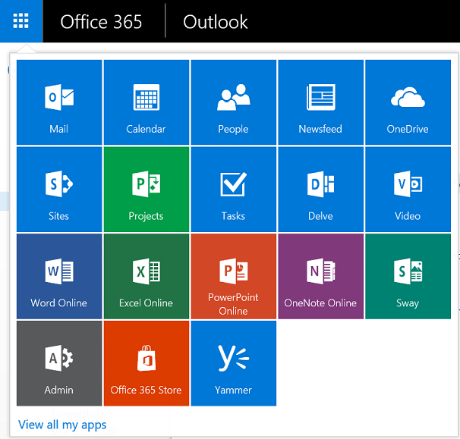Launch the Sway app
The height and width of the screenshot is (439, 460).
[408, 277]
